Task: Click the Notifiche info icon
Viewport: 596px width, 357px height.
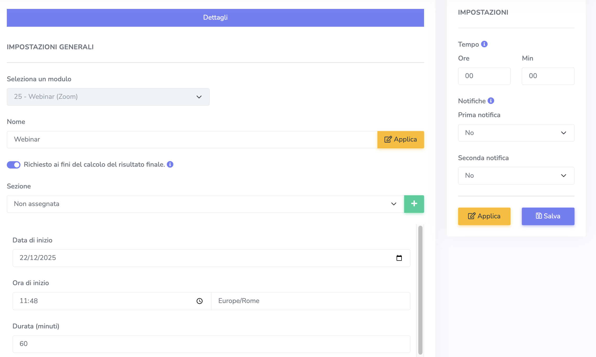Action: click(x=491, y=101)
